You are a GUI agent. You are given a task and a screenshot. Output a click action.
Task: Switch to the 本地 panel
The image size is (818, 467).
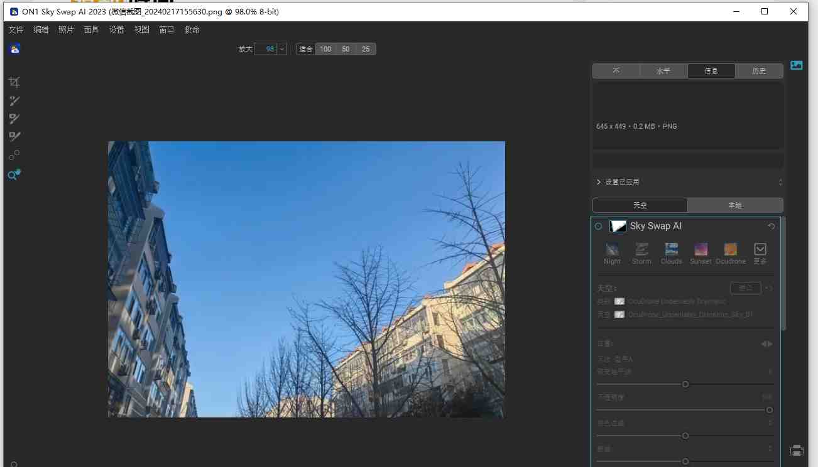(x=735, y=205)
